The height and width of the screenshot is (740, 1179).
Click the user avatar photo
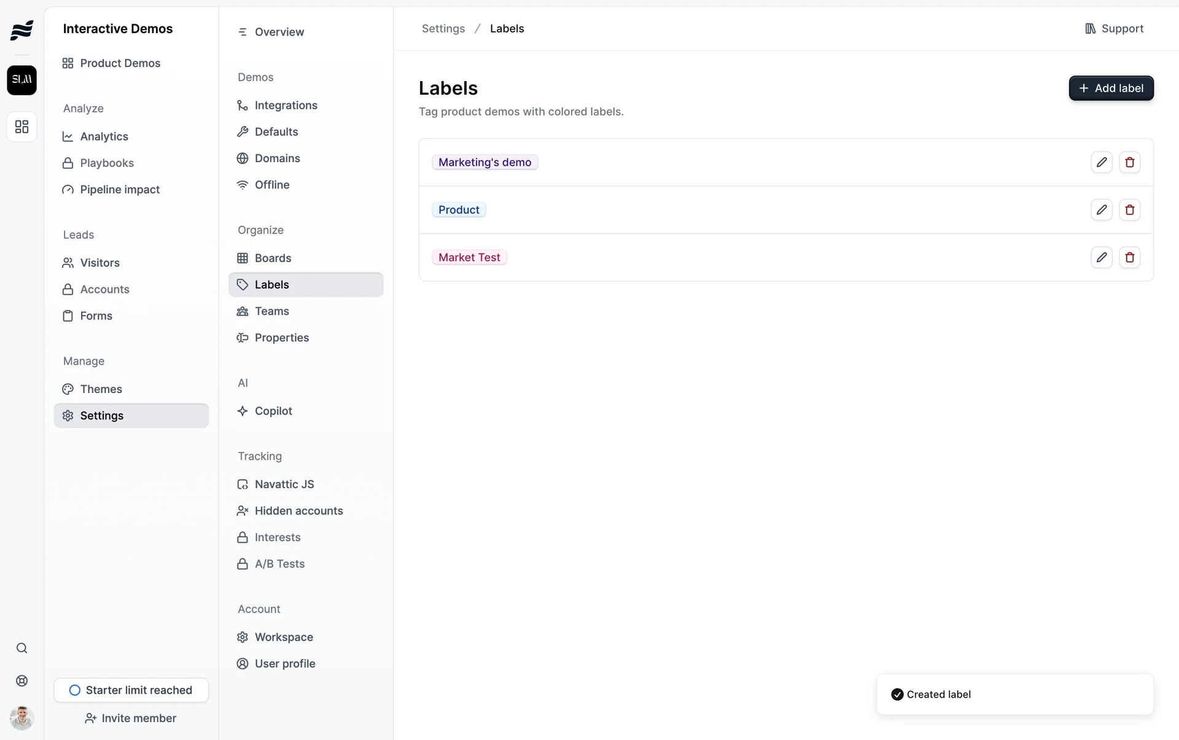(21, 717)
